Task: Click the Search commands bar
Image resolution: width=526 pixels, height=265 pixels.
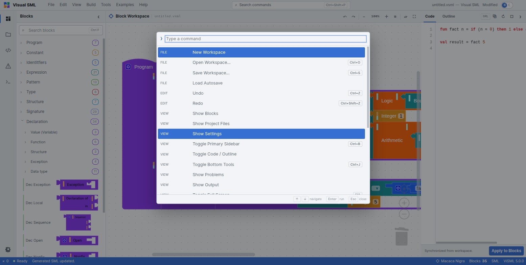Action: (x=291, y=5)
